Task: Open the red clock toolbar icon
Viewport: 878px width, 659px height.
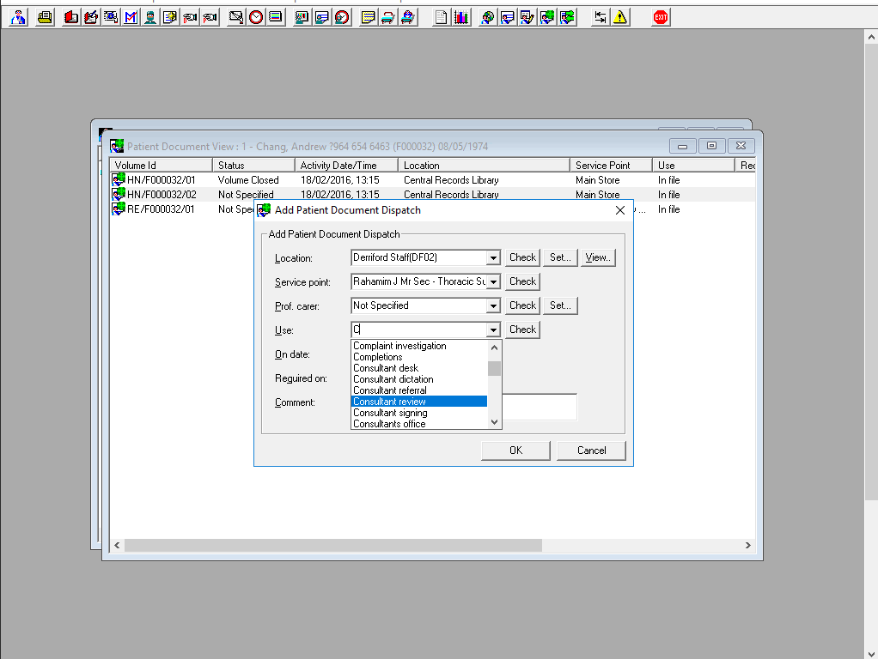Action: click(x=256, y=17)
